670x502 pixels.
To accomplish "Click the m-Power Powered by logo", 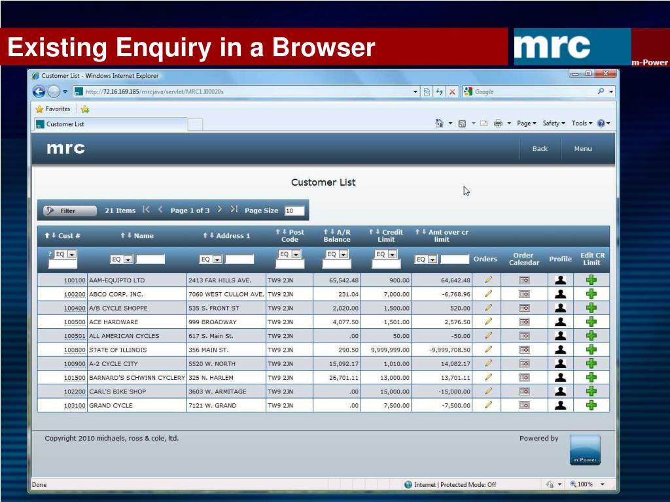I will click(585, 450).
